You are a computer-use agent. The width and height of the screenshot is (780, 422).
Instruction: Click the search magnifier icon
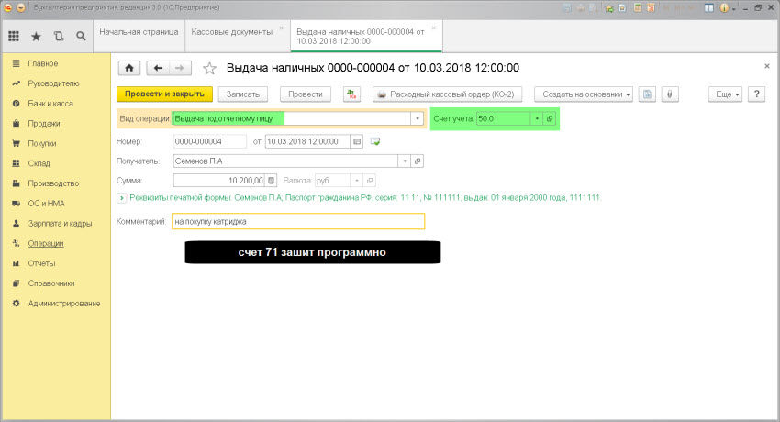(81, 37)
